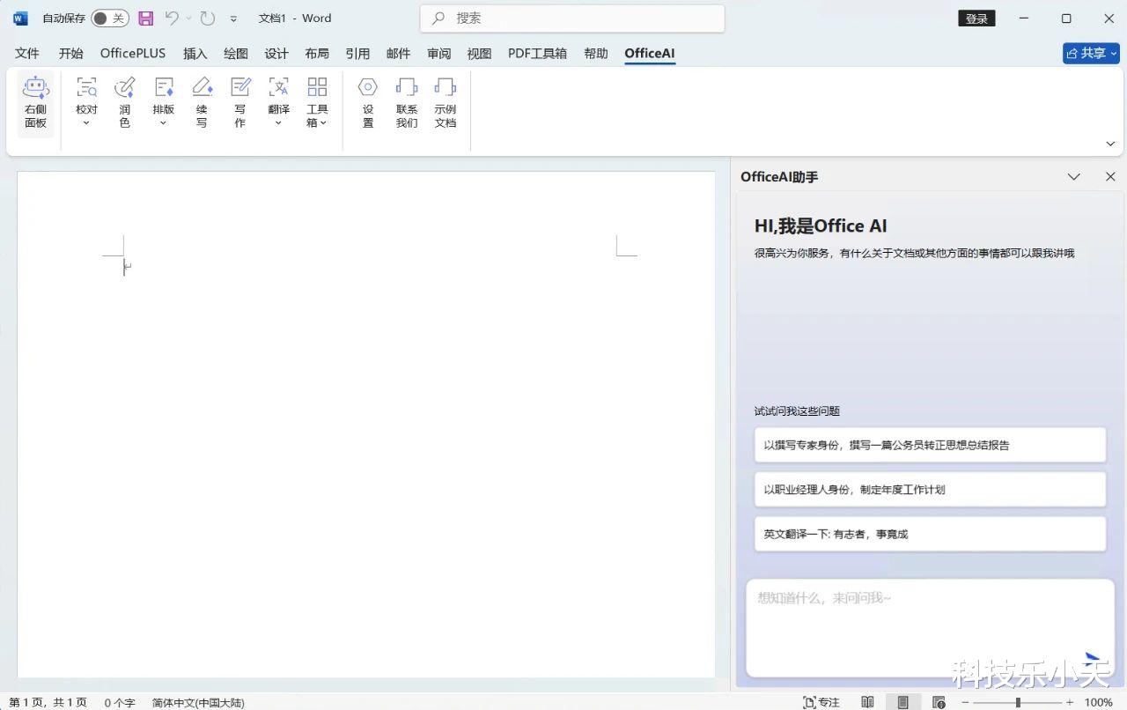Switch to the 视图 tab
Viewport: 1127px width, 710px height.
[x=480, y=54]
